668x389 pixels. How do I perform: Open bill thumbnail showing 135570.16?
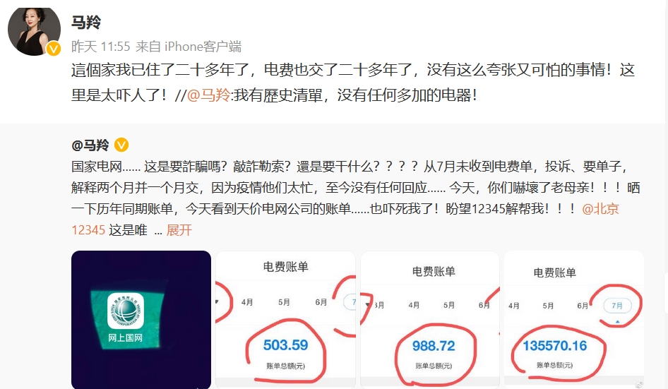574,320
